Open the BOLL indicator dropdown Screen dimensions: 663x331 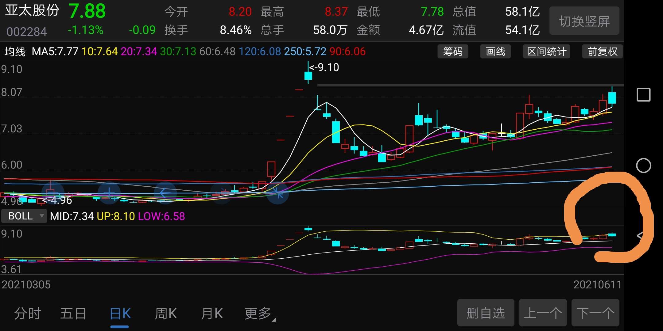pos(24,216)
